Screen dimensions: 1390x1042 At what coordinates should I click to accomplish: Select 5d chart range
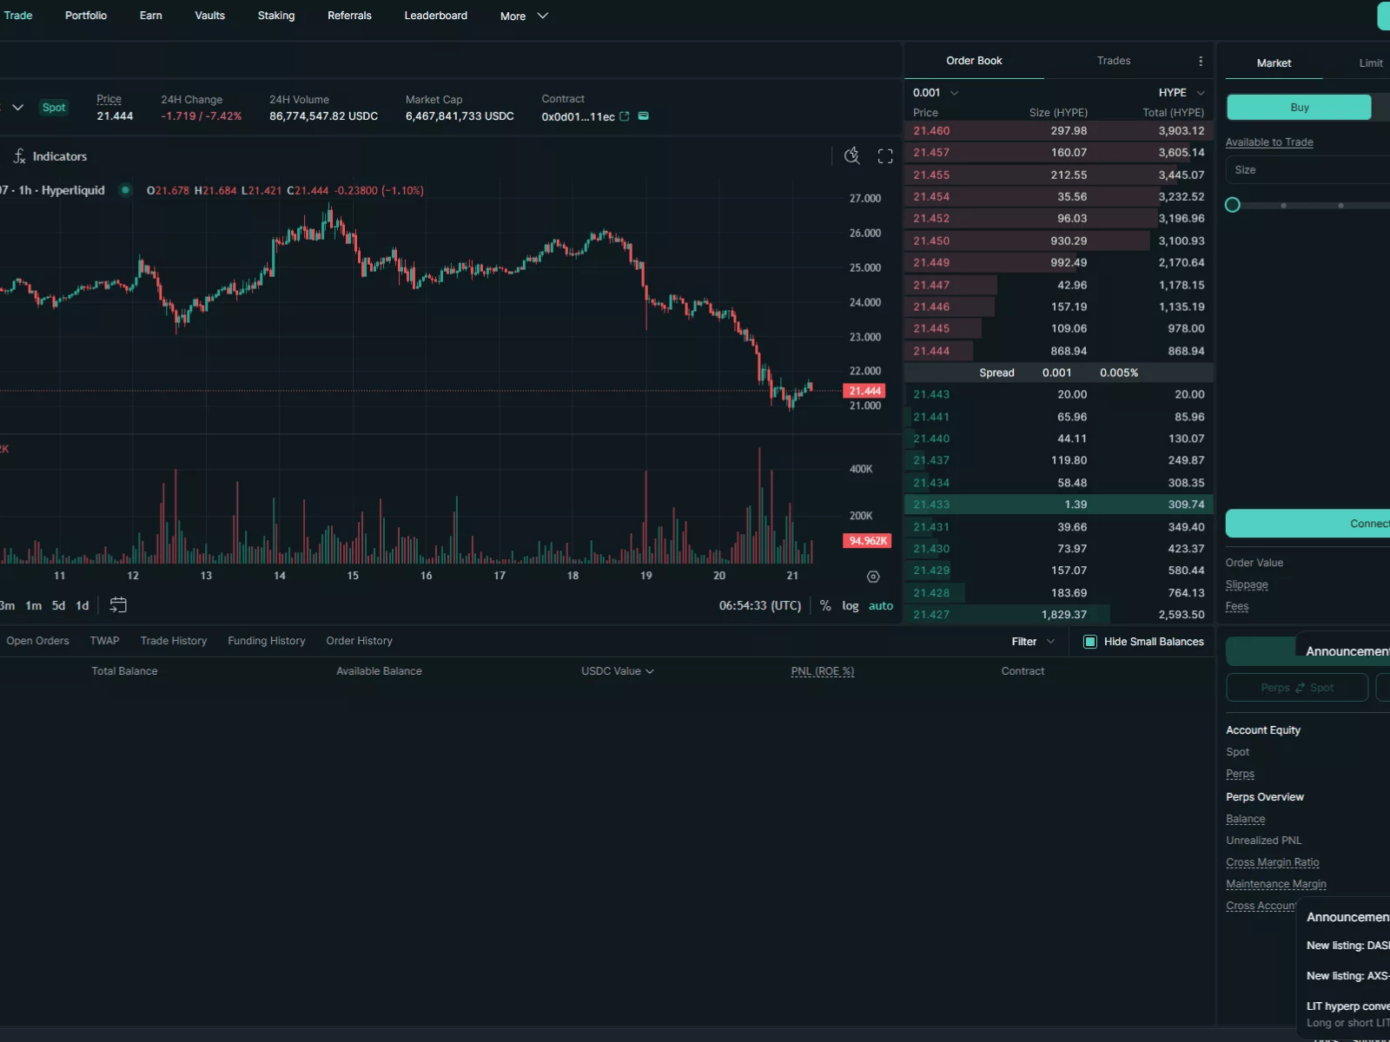point(58,606)
